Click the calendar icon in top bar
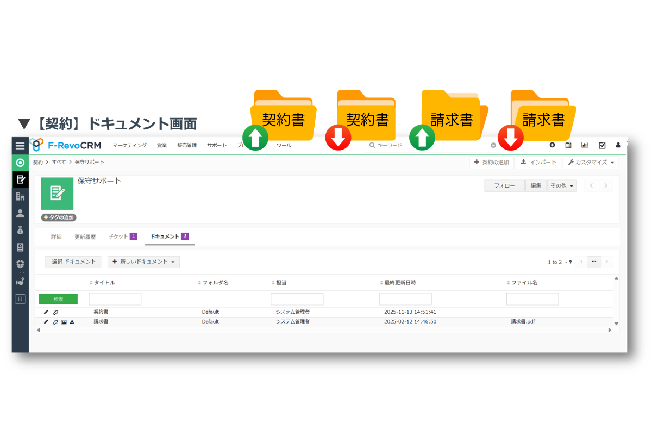Image resolution: width=652 pixels, height=435 pixels. [x=568, y=145]
